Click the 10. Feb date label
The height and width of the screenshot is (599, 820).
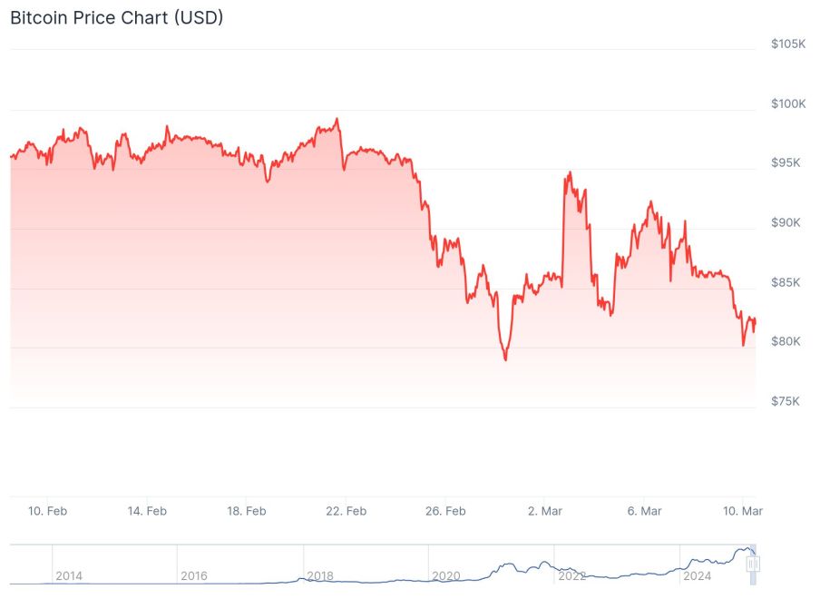tap(47, 511)
